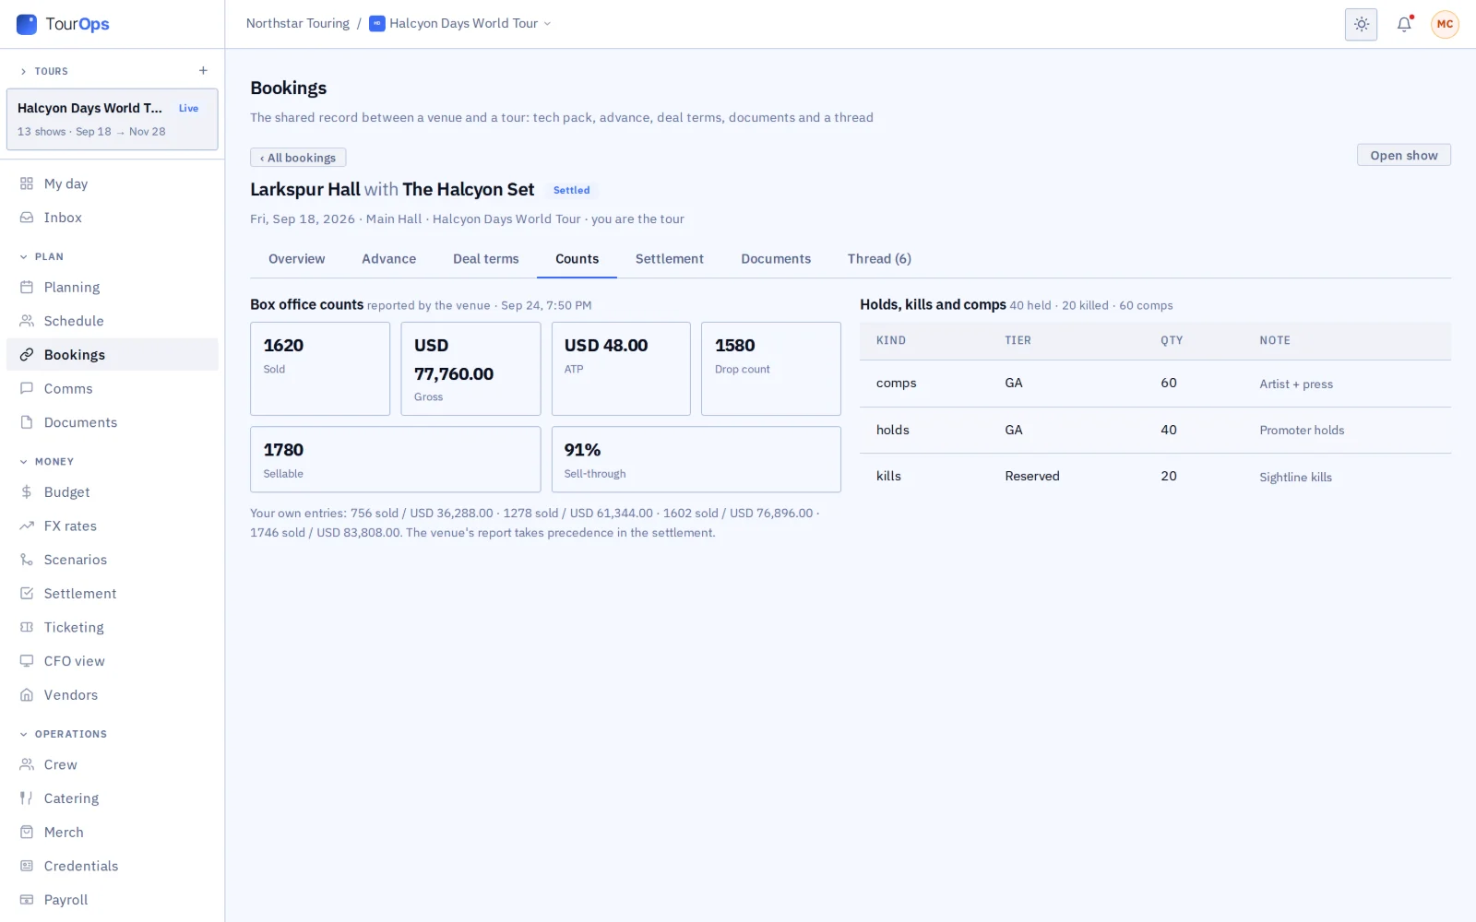
Task: Select the Halcyon Days World Tour card
Action: pos(112,119)
